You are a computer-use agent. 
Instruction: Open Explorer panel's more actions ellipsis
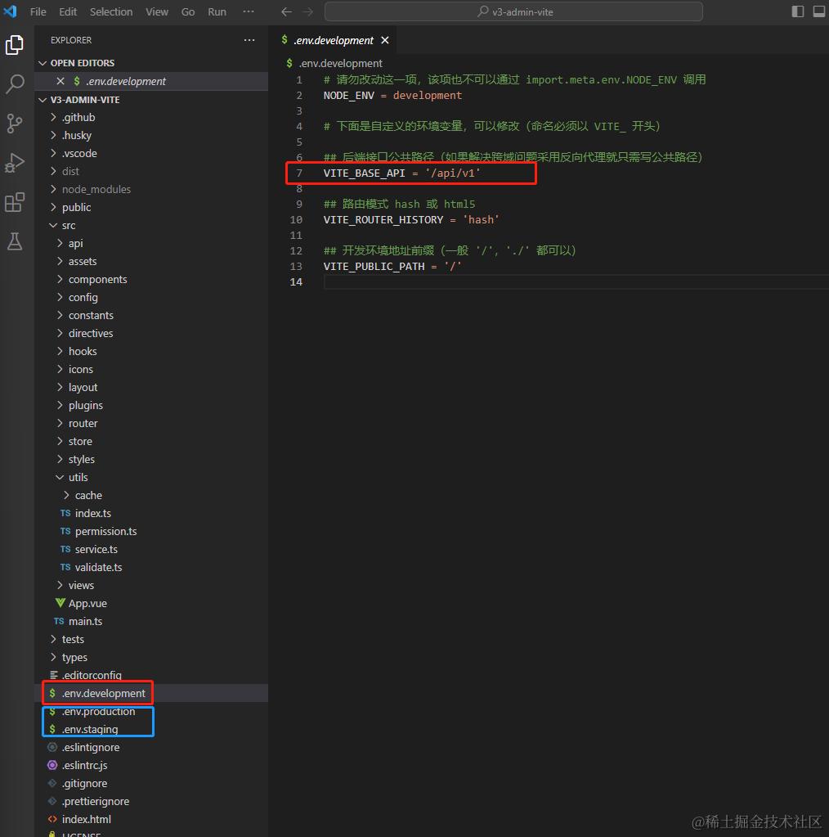249,40
